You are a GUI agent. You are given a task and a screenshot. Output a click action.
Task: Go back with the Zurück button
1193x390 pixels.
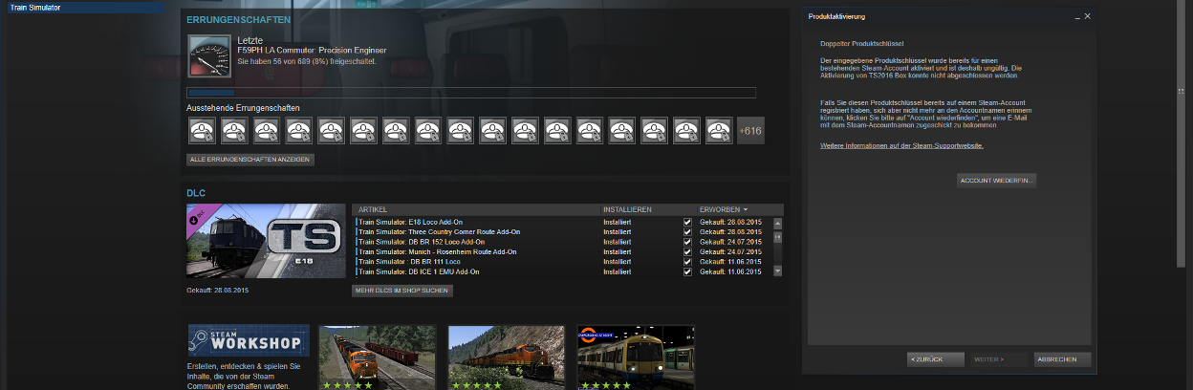935,359
